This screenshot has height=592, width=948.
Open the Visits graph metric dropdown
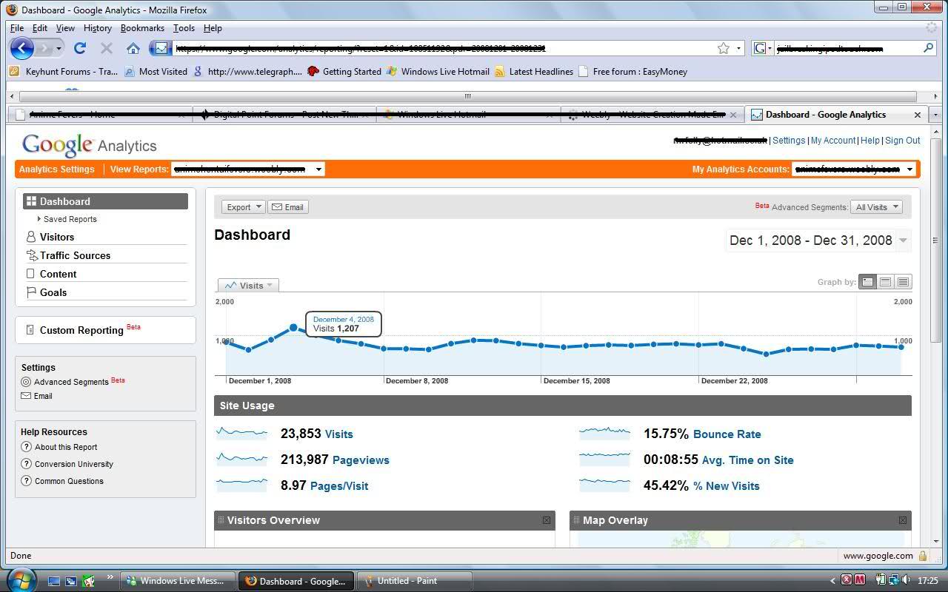pos(249,285)
